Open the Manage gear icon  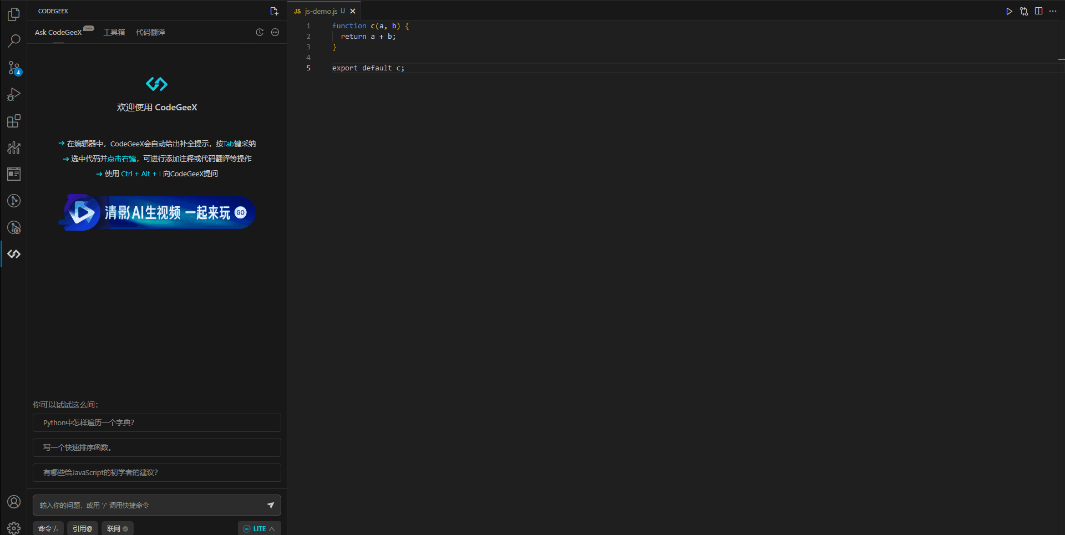[x=14, y=527]
